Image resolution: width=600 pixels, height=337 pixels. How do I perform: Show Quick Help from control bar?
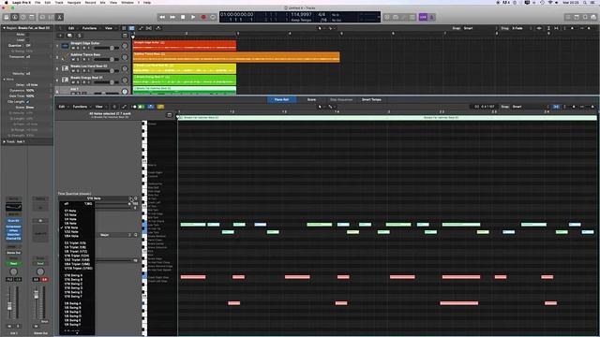[23, 17]
